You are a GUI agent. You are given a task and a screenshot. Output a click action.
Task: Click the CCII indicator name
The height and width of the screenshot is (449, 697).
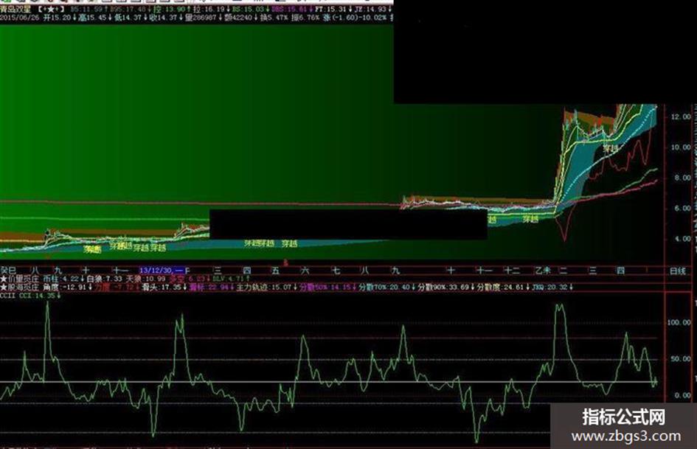7,295
